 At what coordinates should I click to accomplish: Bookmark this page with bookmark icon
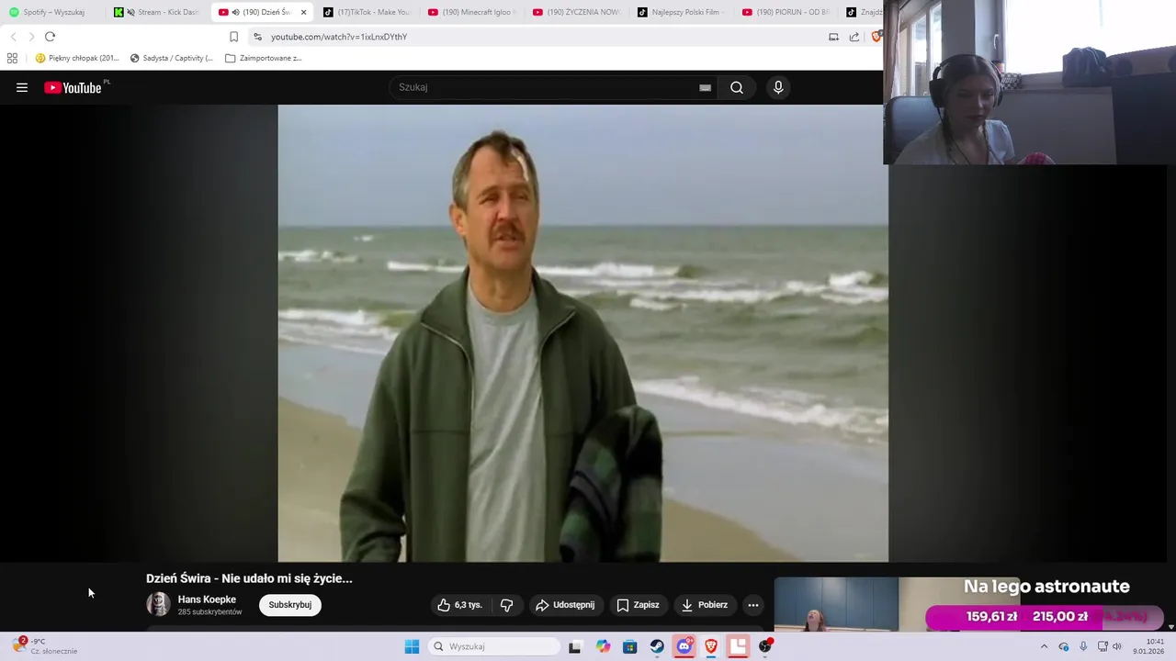233,37
